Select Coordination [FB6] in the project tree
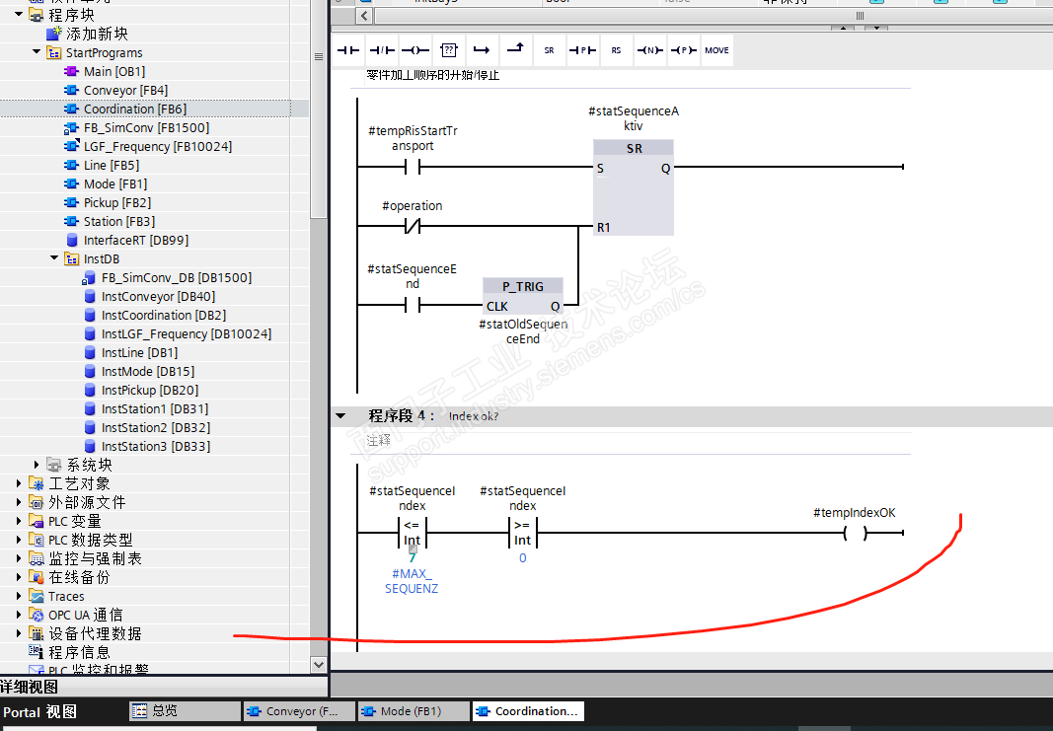Screen dimensions: 1053x731 tap(135, 109)
